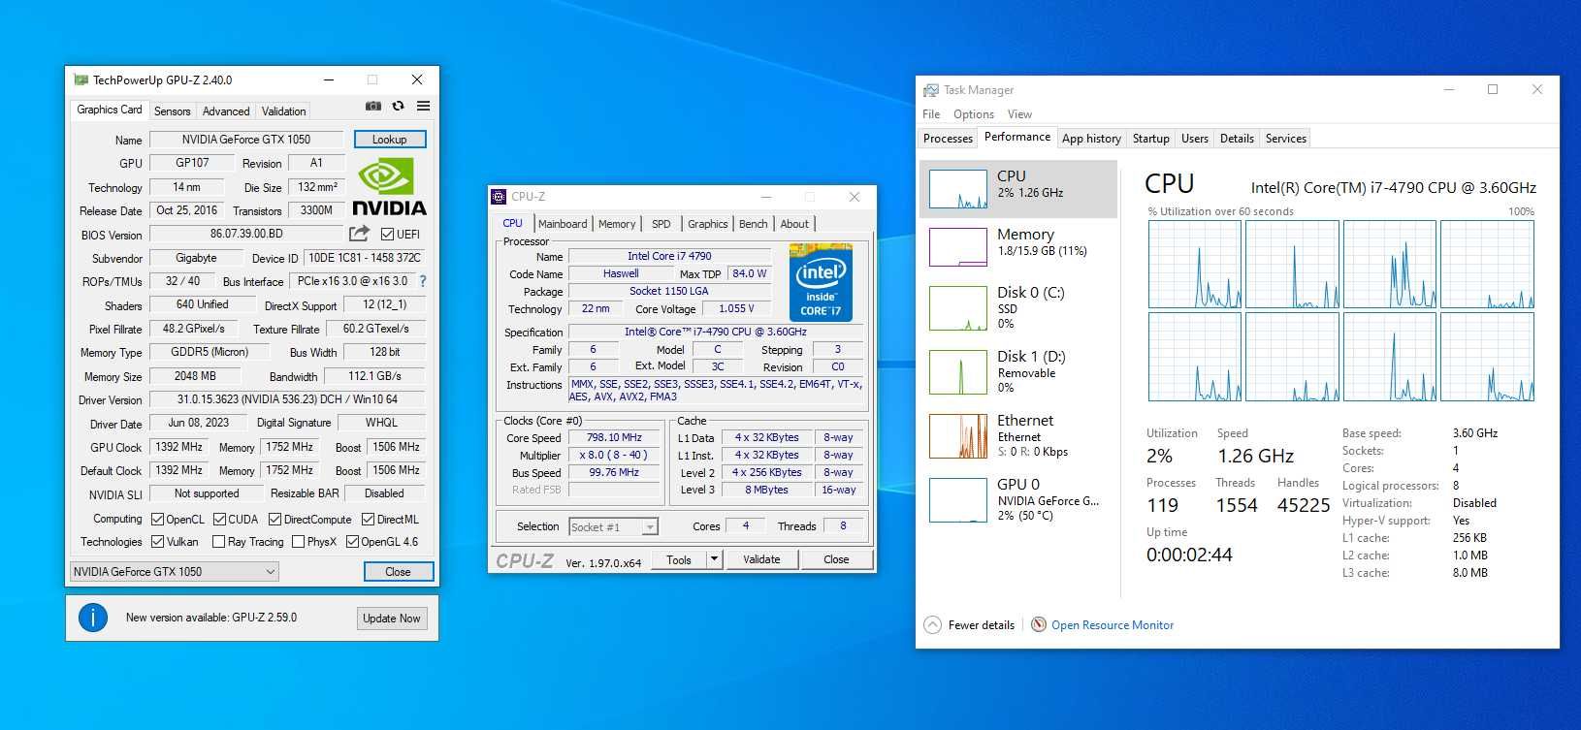Switch to Task Manager Users tab

[x=1195, y=138]
